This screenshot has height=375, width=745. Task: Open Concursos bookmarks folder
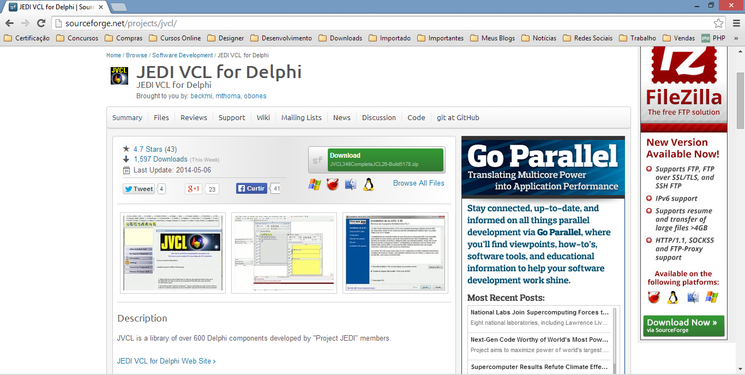[x=77, y=38]
